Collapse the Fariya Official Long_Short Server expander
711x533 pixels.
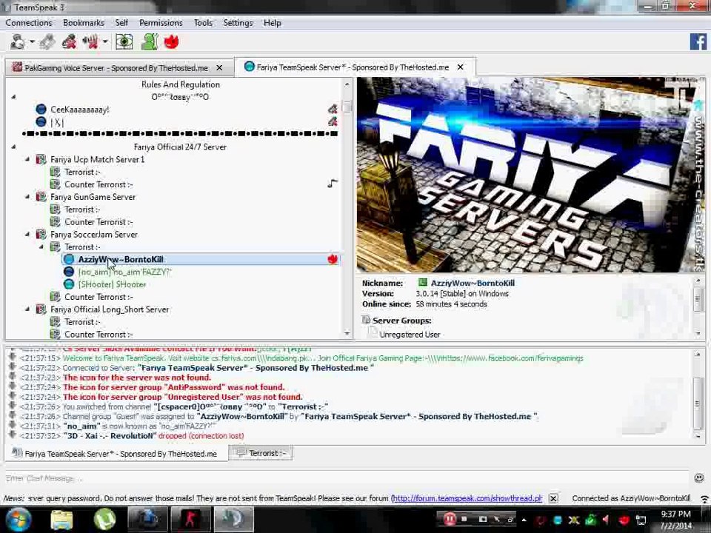pos(27,309)
